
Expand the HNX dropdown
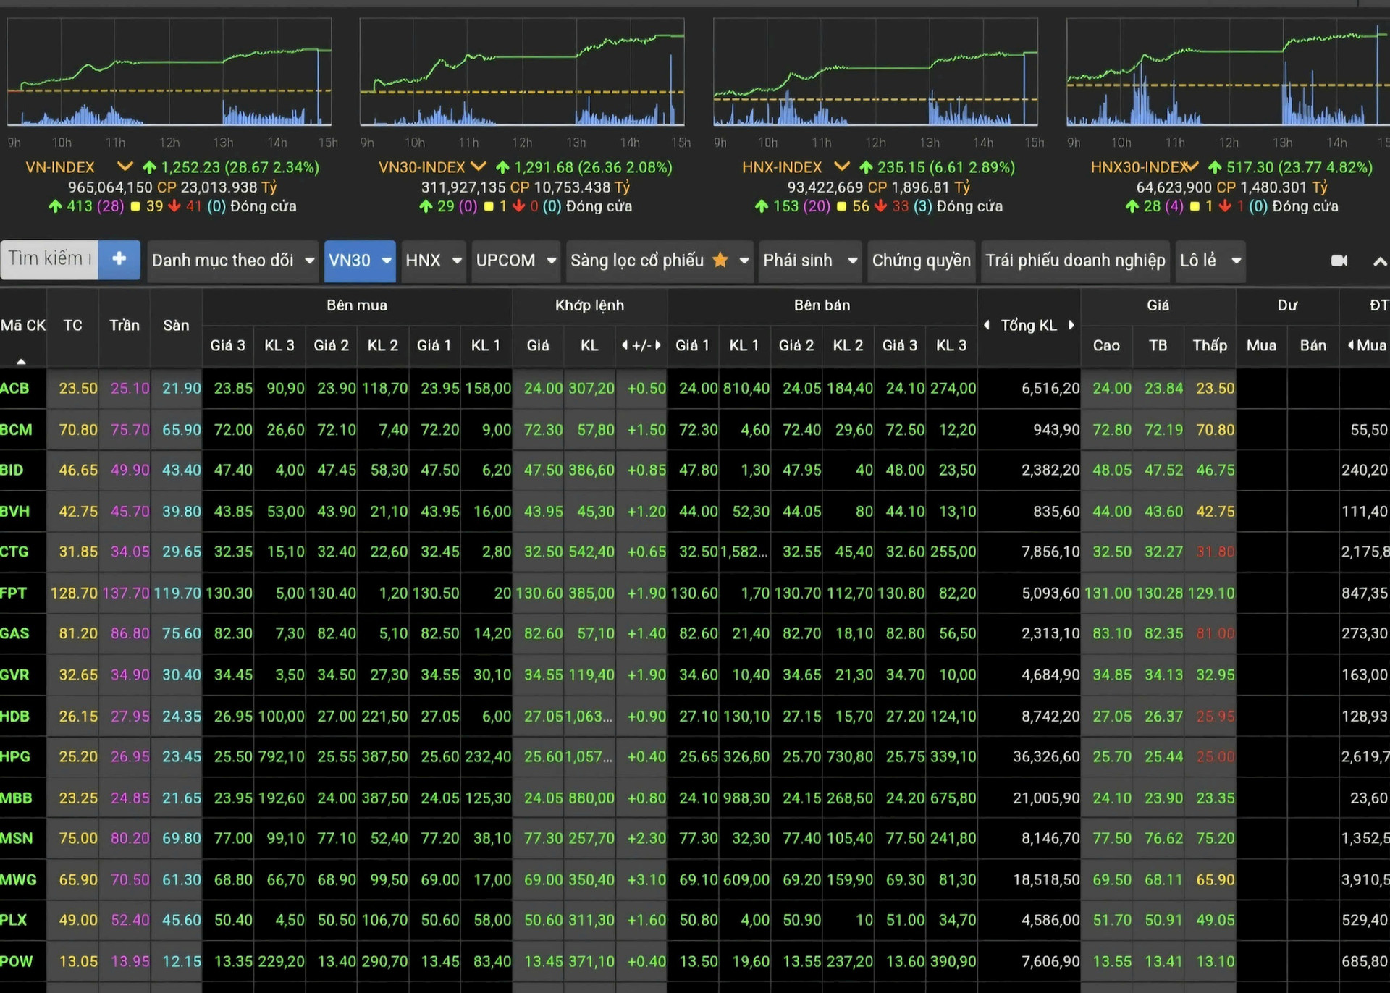(x=457, y=261)
